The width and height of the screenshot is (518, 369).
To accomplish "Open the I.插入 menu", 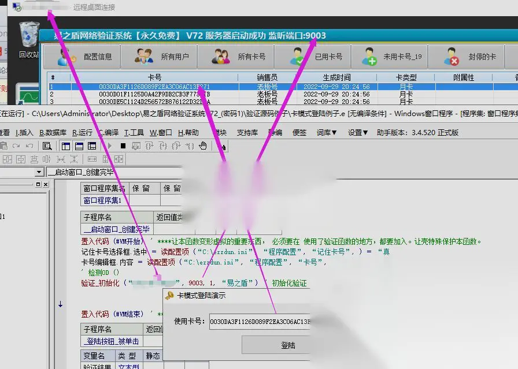I will coord(24,133).
